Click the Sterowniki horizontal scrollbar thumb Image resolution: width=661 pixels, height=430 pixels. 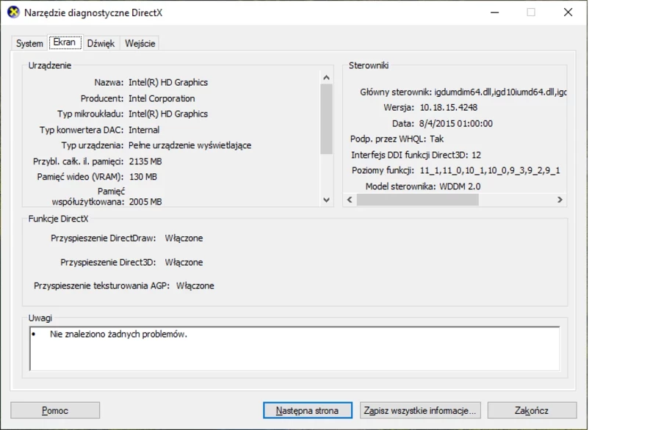coord(417,200)
